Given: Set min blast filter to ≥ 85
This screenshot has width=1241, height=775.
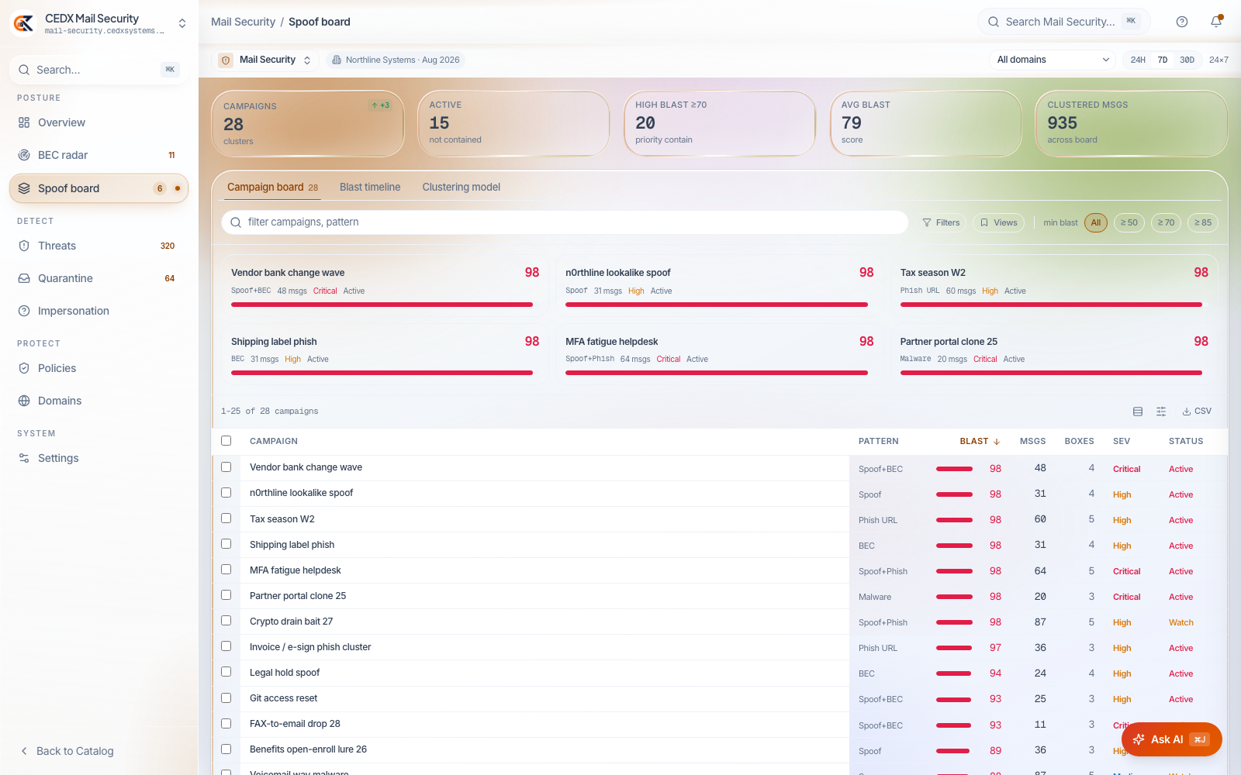Looking at the screenshot, I should (1203, 222).
